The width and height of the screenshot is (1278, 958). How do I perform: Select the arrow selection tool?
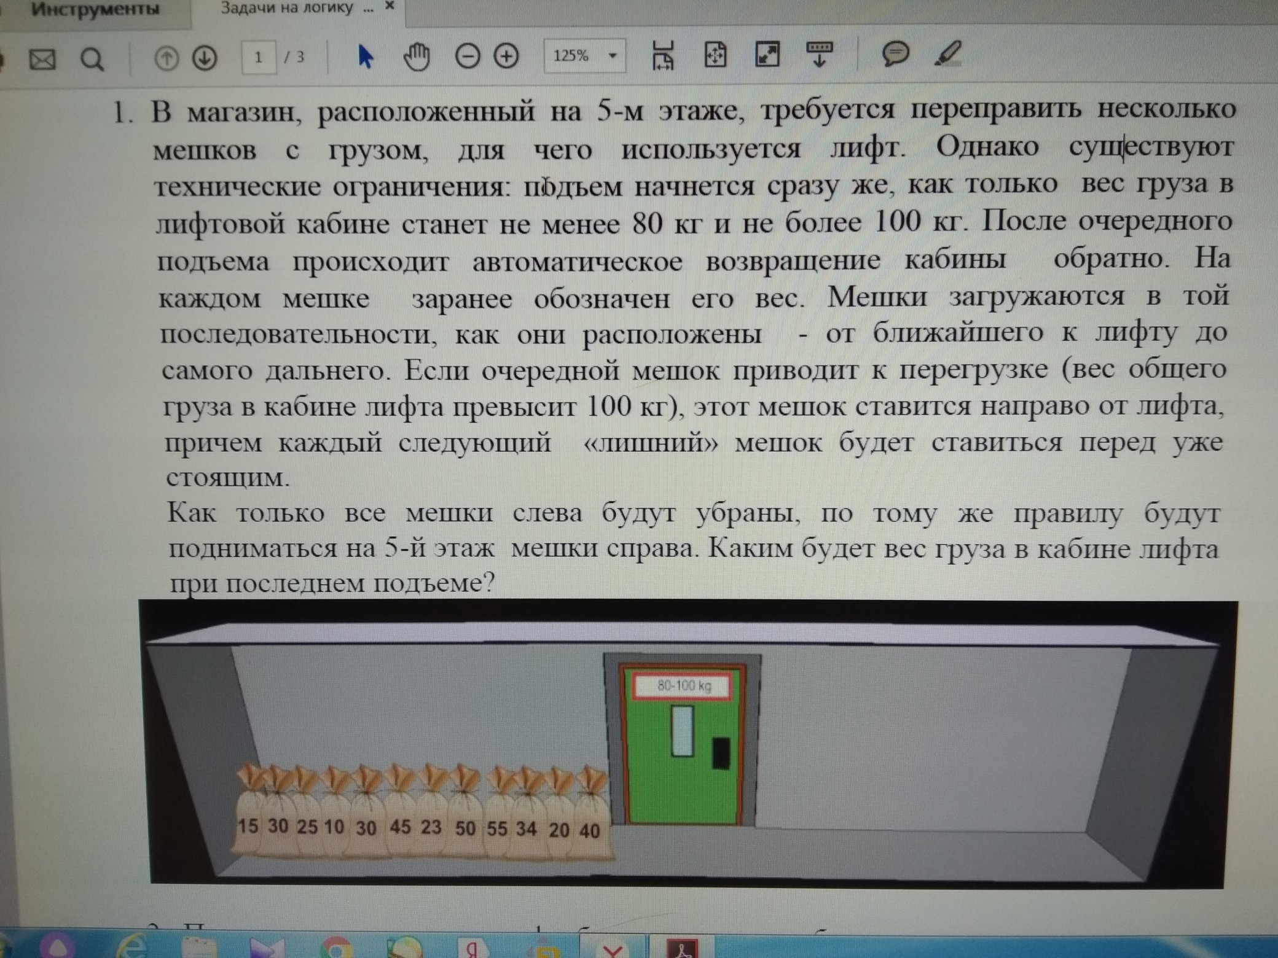pyautogui.click(x=365, y=56)
